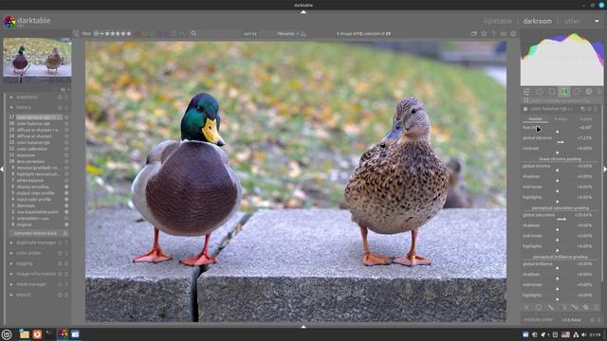607x341 pixels.
Task: Click the search magnifier in module search
Action: [x=526, y=100]
